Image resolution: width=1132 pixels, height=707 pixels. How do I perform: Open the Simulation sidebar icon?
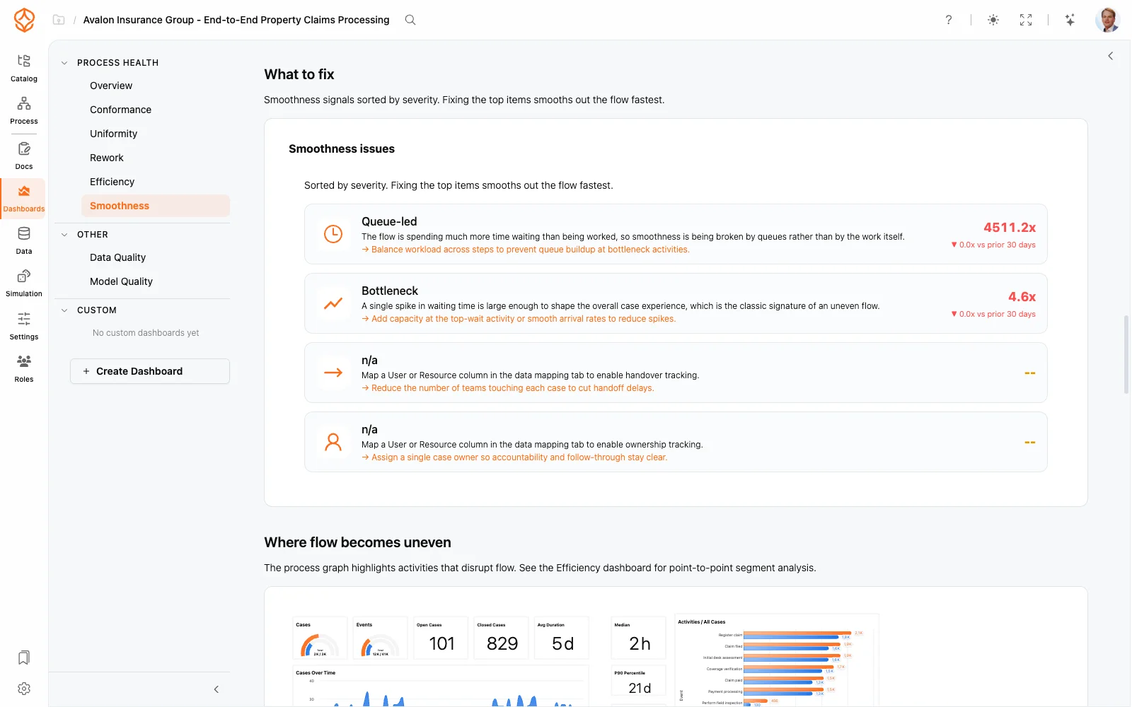24,283
